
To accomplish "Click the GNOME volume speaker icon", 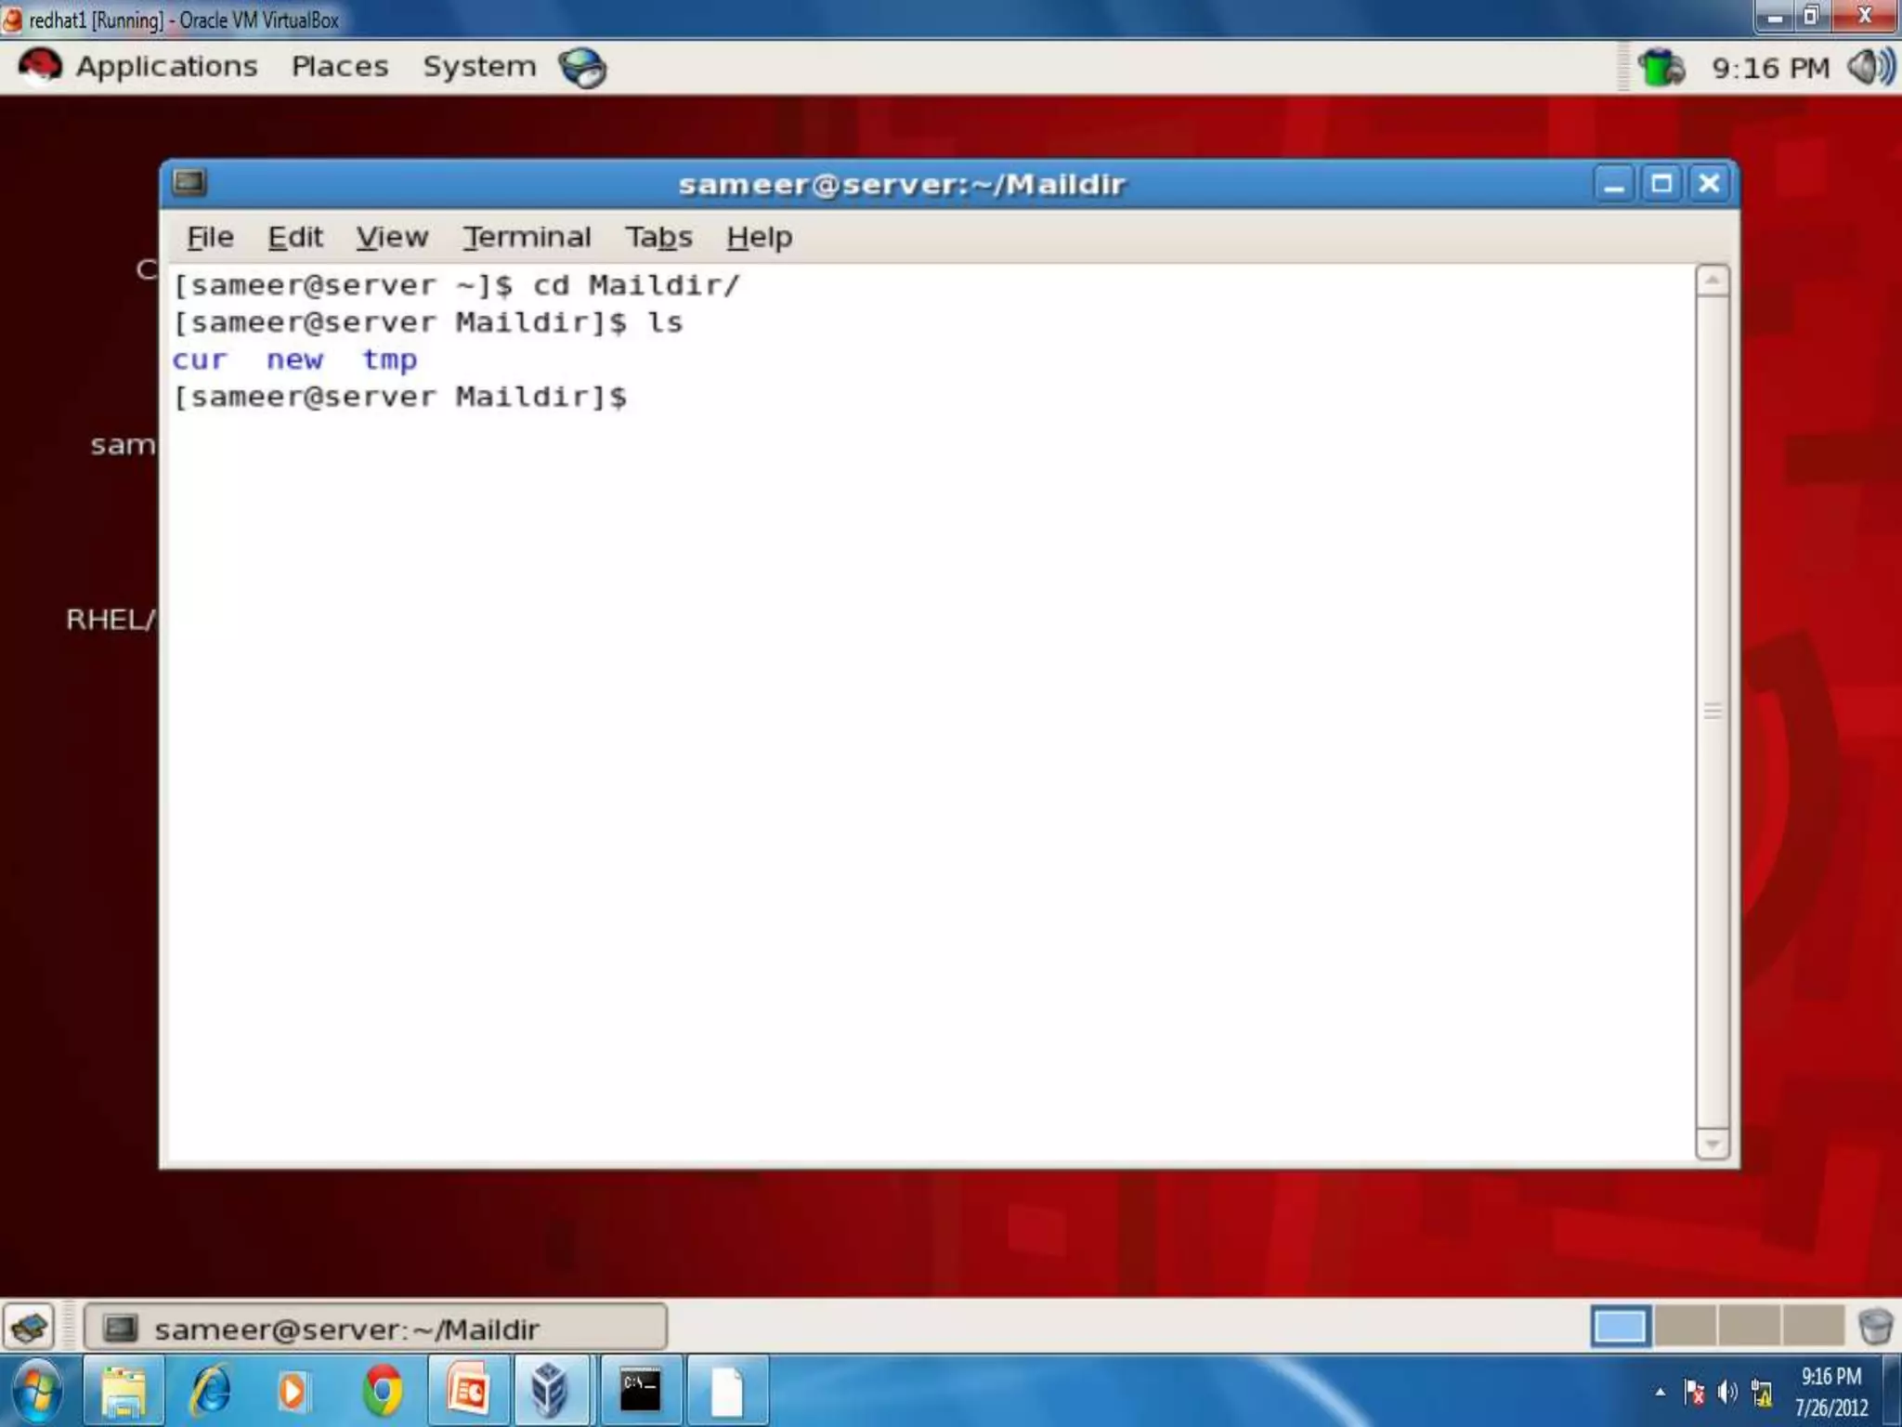I will pos(1869,67).
